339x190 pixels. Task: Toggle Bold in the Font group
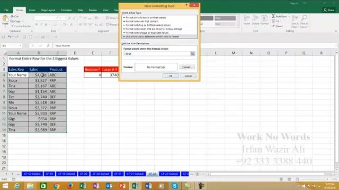tap(37, 25)
